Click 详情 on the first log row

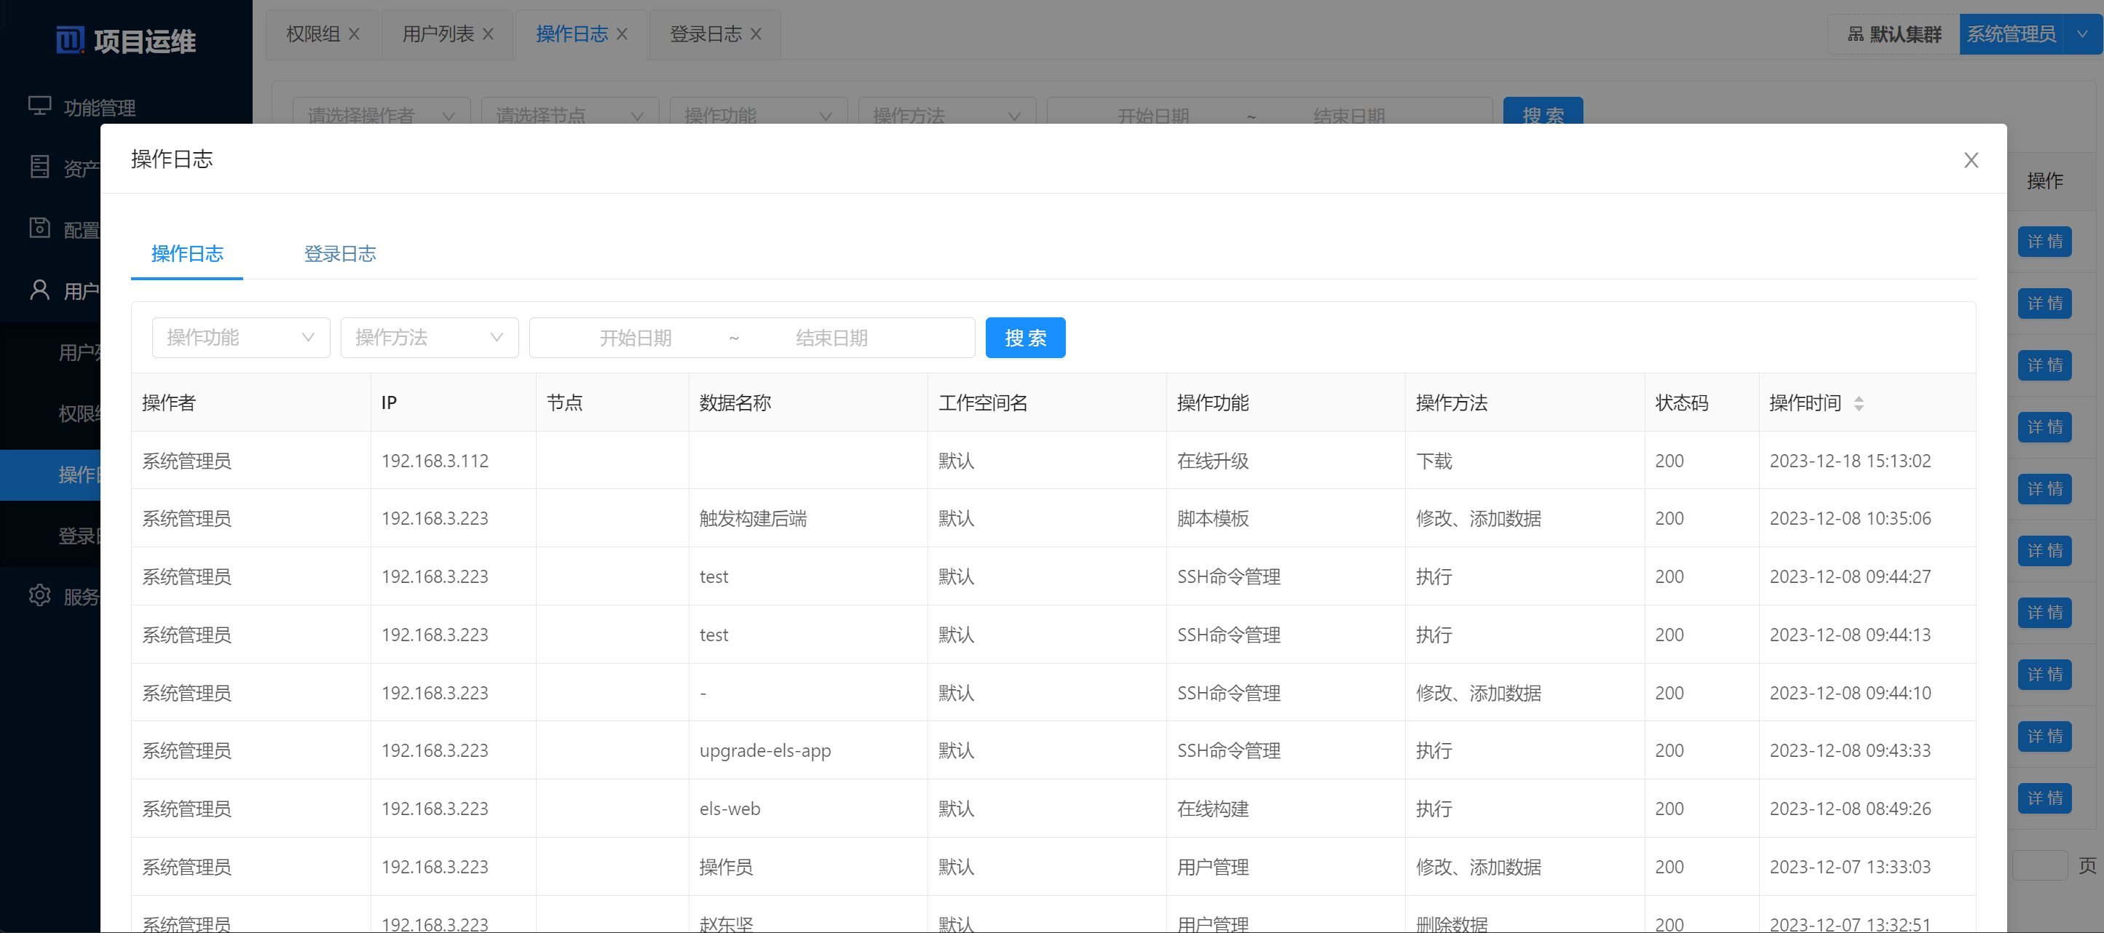click(2044, 241)
